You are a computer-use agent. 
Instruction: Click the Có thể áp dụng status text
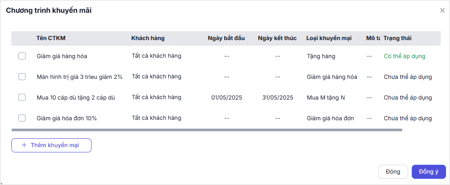tap(404, 56)
